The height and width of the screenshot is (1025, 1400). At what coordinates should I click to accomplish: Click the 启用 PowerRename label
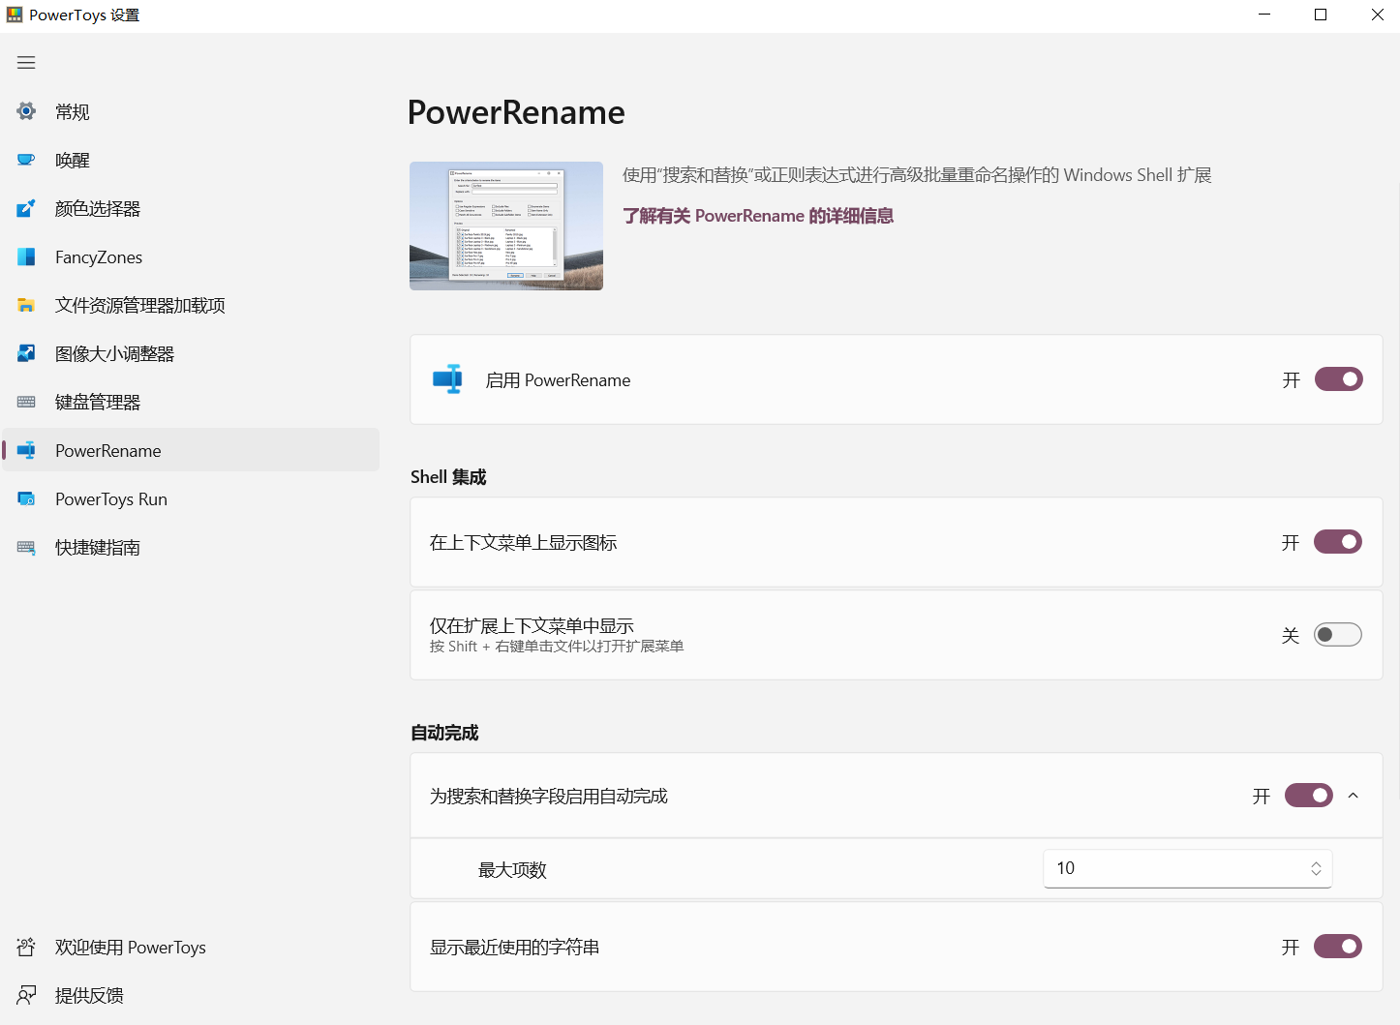point(558,380)
